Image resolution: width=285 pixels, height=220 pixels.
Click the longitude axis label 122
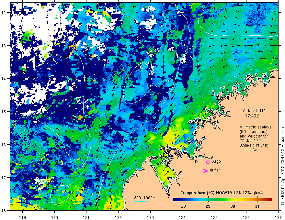(x=118, y=217)
